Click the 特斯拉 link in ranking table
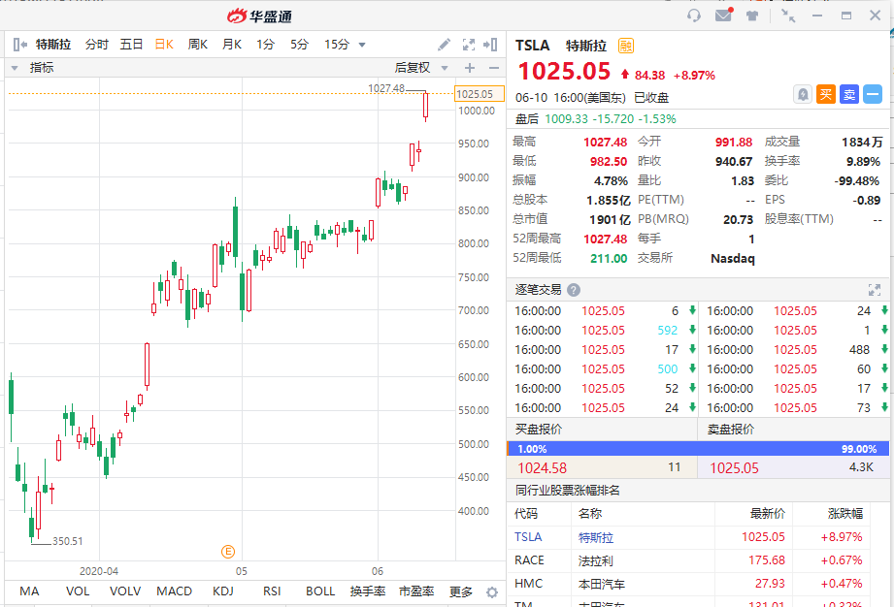The image size is (894, 607). (x=596, y=537)
